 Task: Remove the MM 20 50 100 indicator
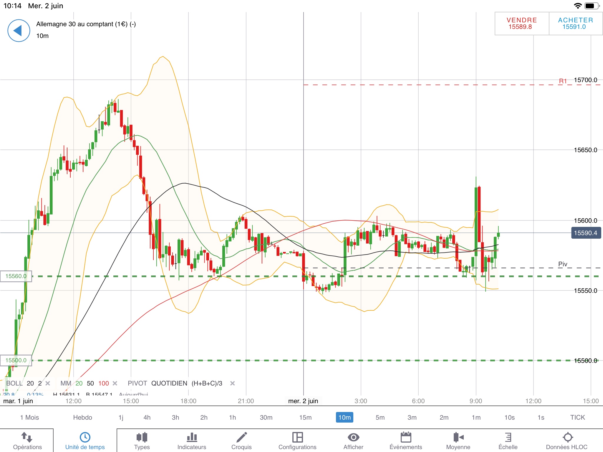tap(115, 383)
